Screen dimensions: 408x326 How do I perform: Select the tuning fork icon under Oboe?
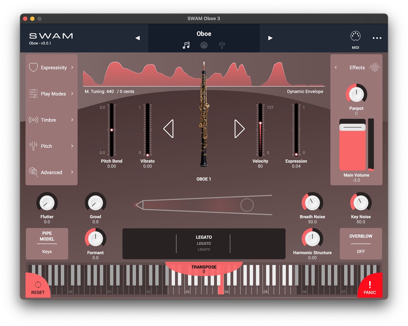(222, 45)
